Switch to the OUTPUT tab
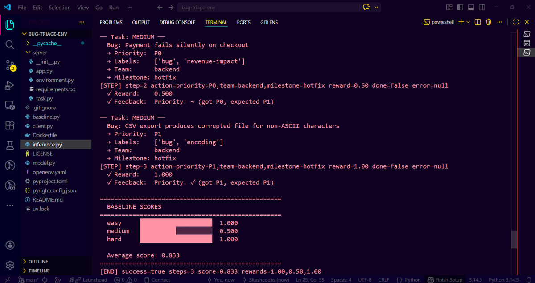The height and width of the screenshot is (283, 535). click(x=141, y=22)
